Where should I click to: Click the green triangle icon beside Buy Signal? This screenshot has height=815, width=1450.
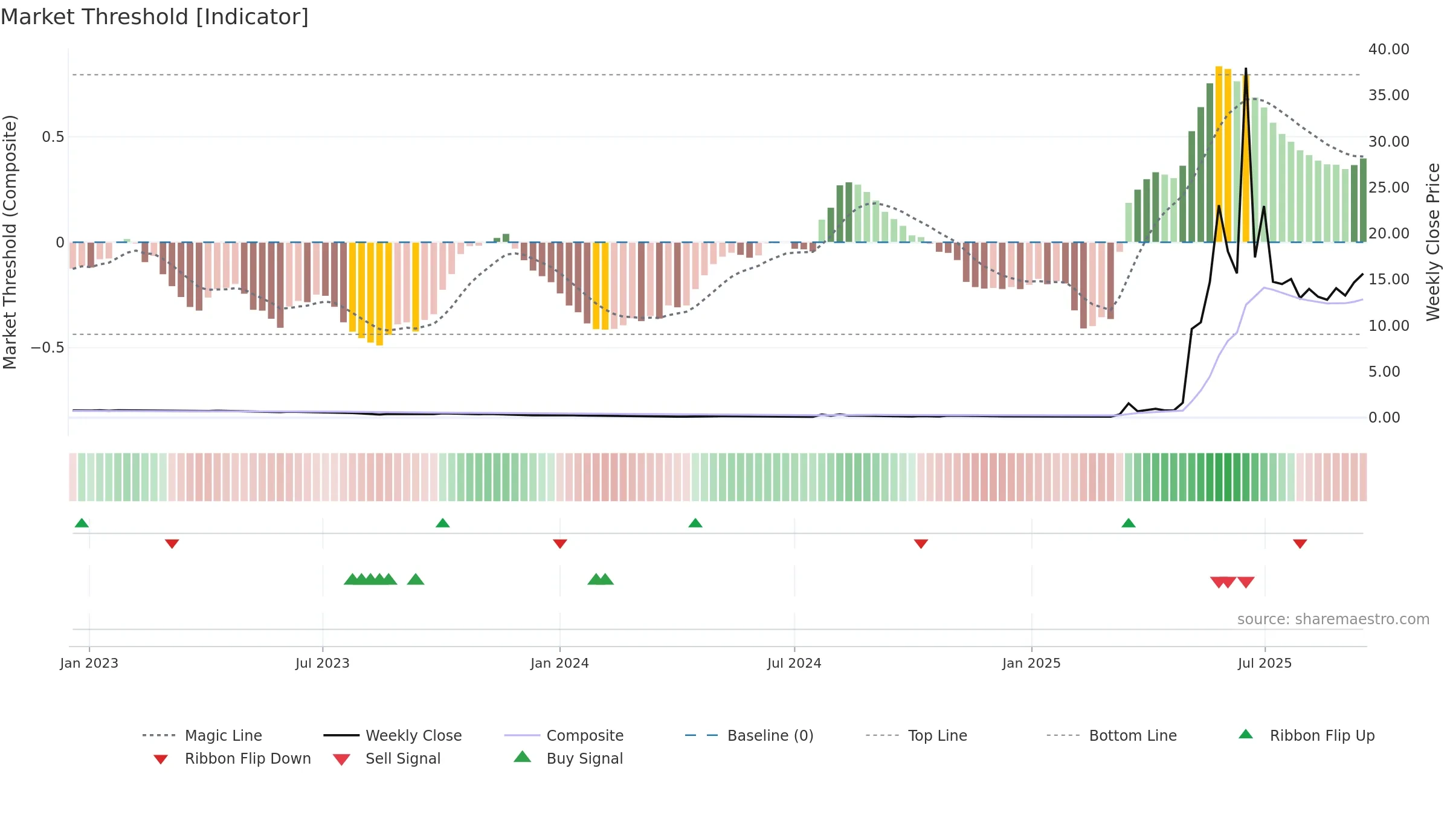tap(523, 756)
